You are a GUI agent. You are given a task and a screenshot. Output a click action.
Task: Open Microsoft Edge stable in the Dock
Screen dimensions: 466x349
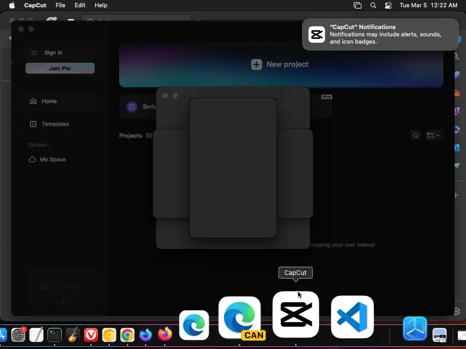point(194,325)
